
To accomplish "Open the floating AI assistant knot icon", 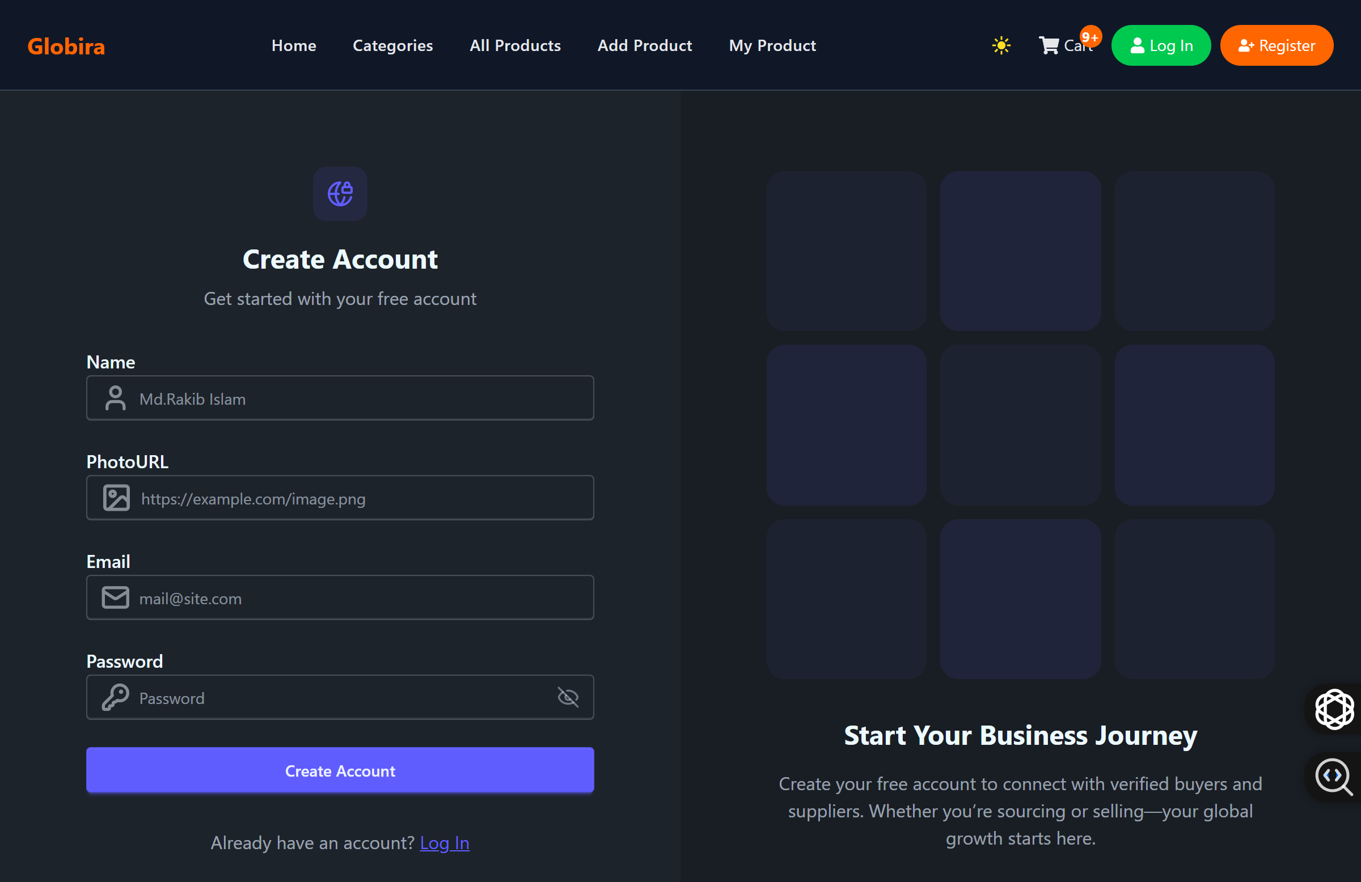I will pyautogui.click(x=1334, y=709).
